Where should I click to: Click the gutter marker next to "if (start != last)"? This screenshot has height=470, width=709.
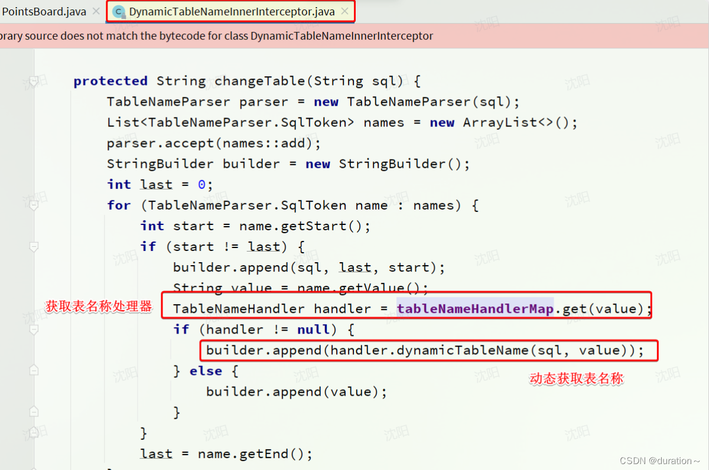pyautogui.click(x=34, y=246)
